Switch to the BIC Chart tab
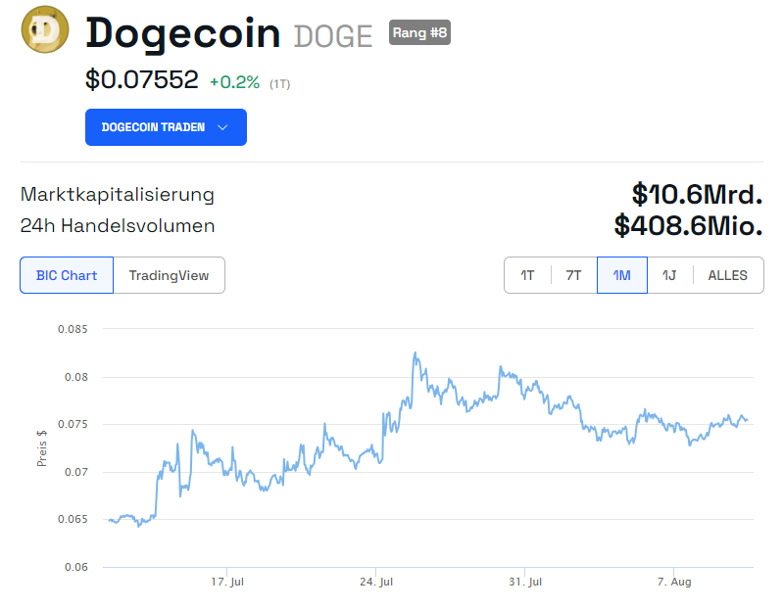Viewport: 783px width, 609px height. point(67,275)
